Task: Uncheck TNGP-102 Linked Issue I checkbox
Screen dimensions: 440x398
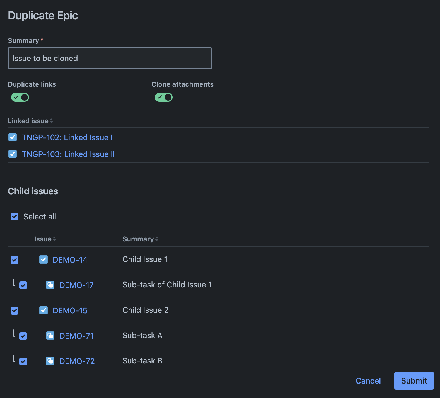Action: (x=13, y=137)
